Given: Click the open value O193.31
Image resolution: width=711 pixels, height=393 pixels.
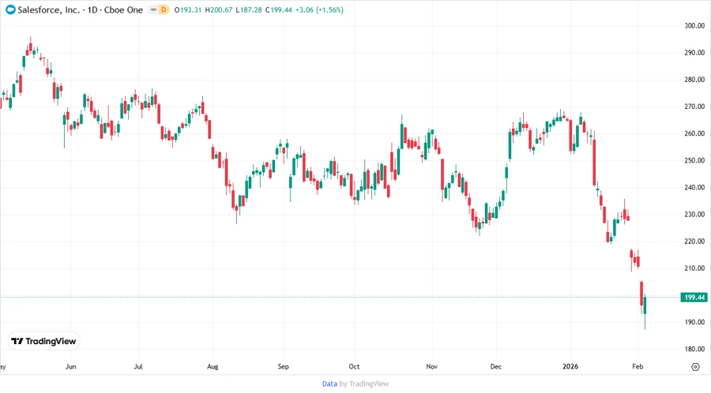Looking at the screenshot, I should (188, 9).
